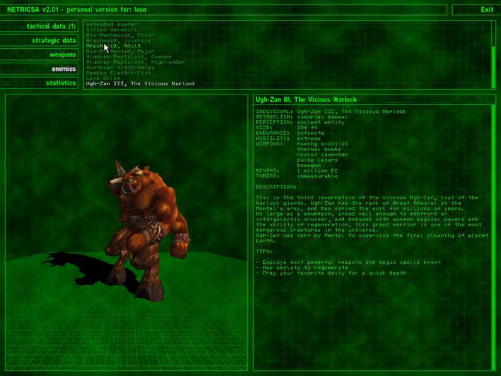Click the HOSTILITY value 'extreme'
Screen dimensions: 501x376
tap(309, 138)
